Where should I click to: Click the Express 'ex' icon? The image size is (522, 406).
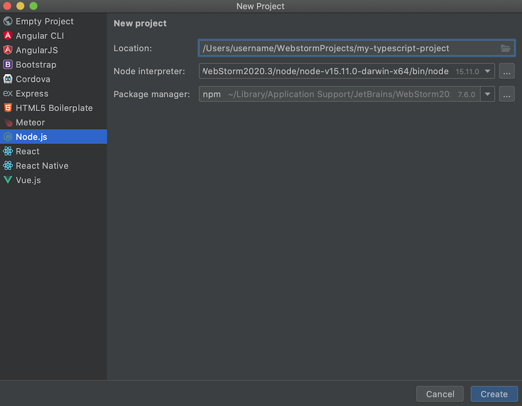tap(8, 94)
